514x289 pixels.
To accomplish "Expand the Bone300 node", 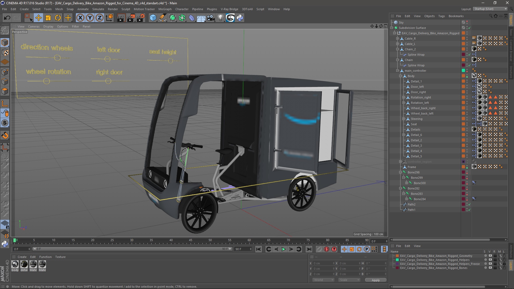I will (x=406, y=183).
